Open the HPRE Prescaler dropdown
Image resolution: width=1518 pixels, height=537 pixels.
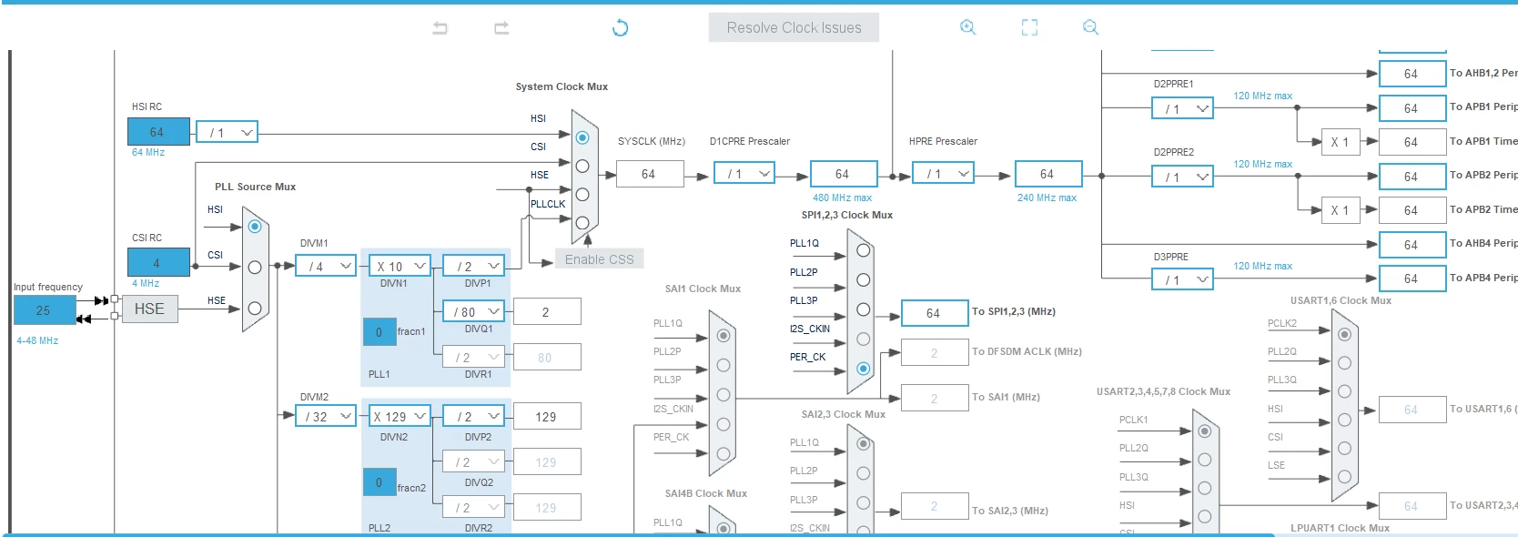943,173
